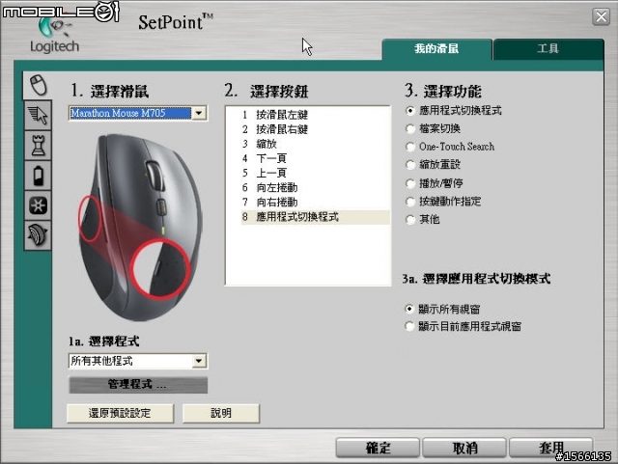Click the 還原預設設定 button
Viewport: 618px width, 464px height.
pos(120,413)
